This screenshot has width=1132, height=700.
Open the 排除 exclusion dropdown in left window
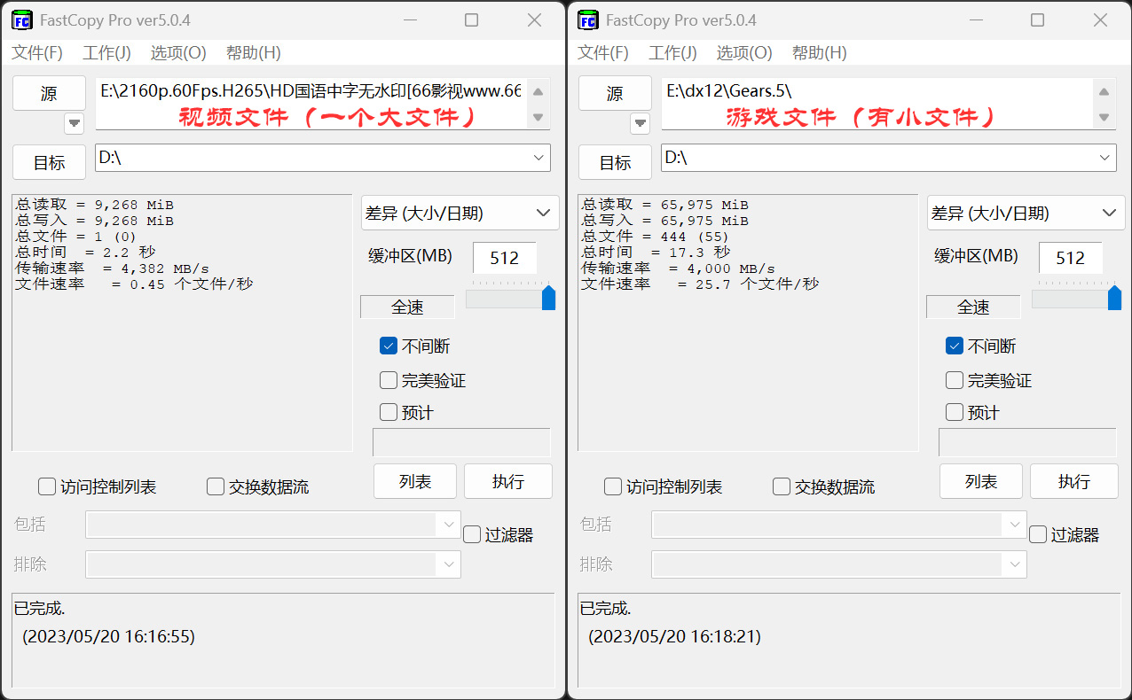[x=450, y=564]
